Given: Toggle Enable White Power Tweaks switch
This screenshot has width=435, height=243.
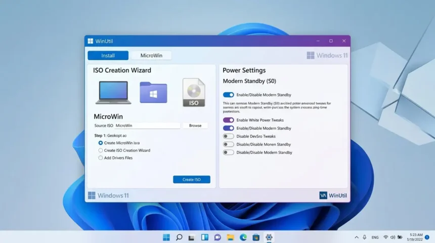Looking at the screenshot, I should coord(229,120).
